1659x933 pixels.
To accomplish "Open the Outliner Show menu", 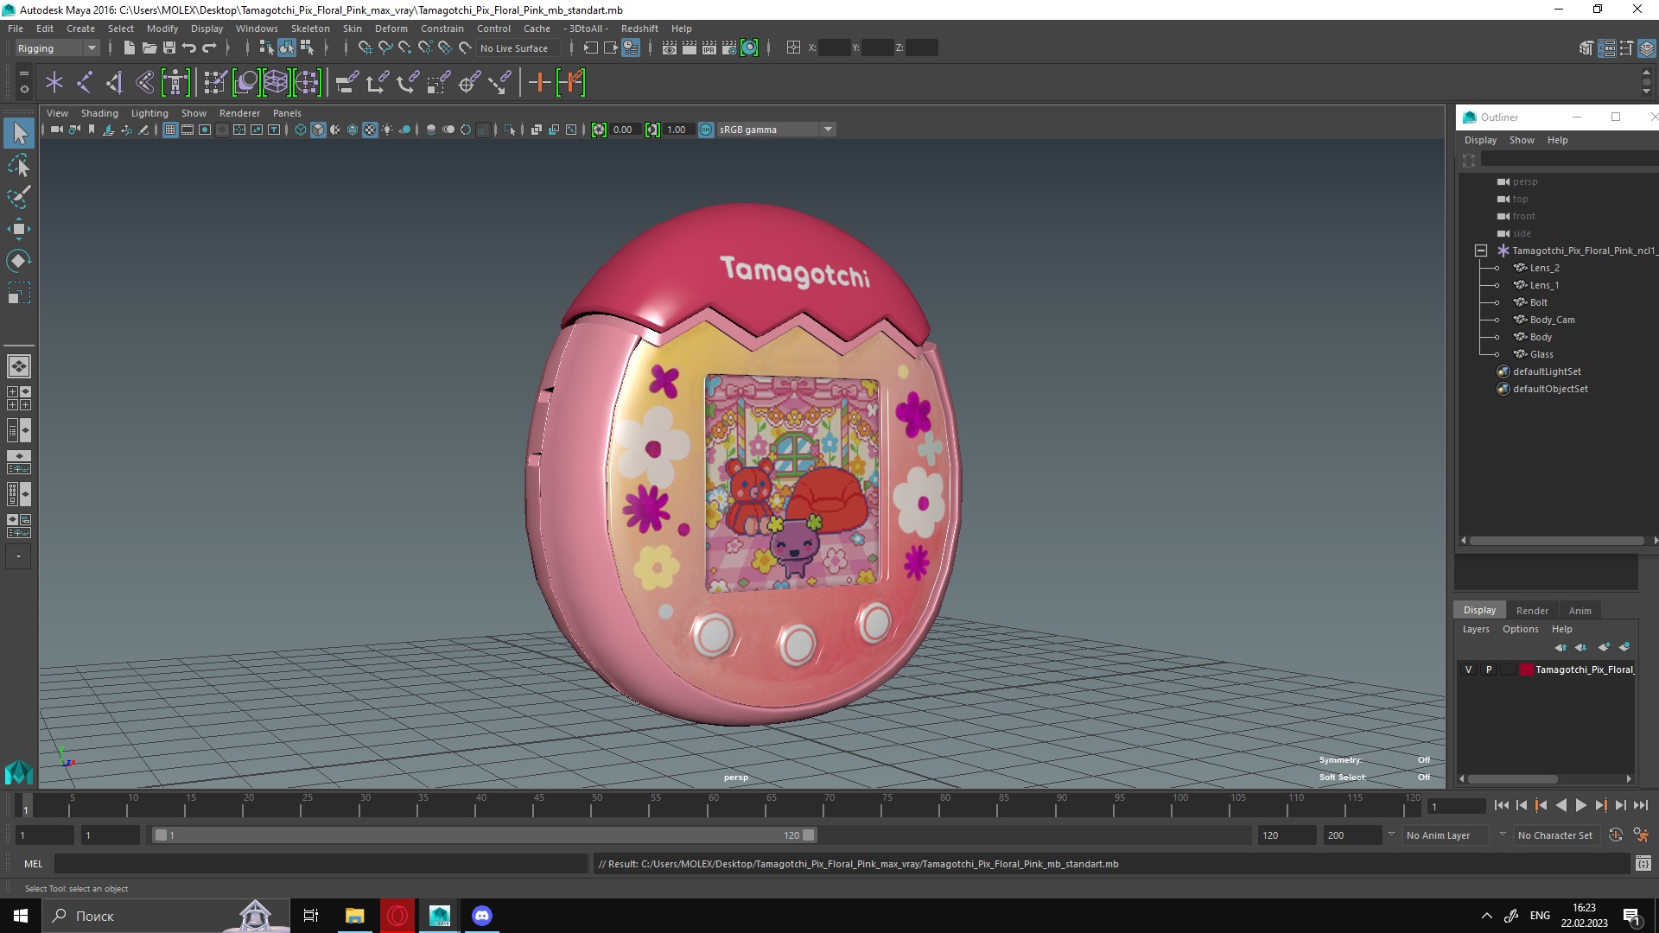I will pos(1522,140).
